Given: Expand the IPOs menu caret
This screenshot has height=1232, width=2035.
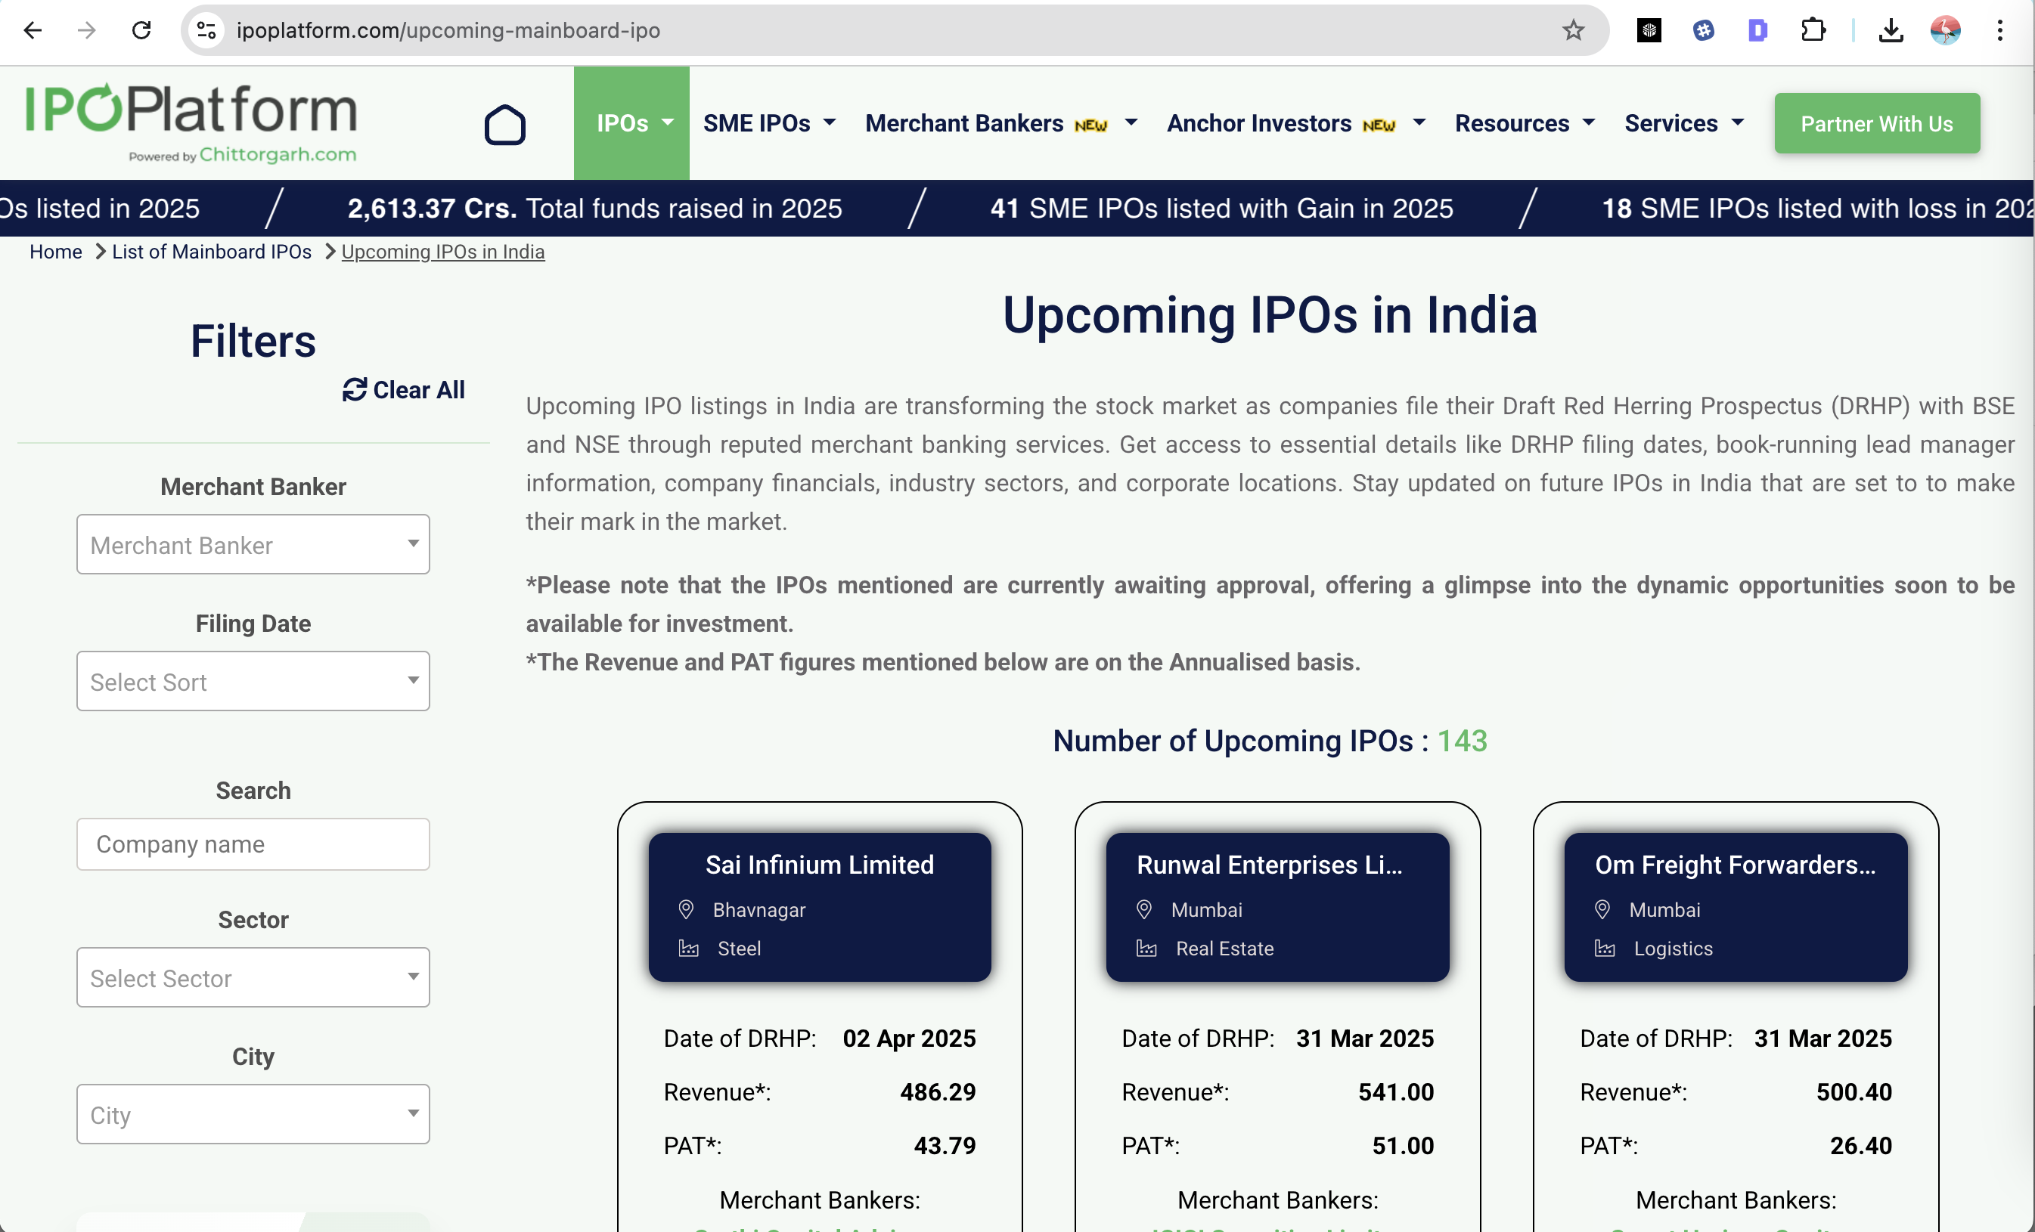Looking at the screenshot, I should [x=667, y=122].
